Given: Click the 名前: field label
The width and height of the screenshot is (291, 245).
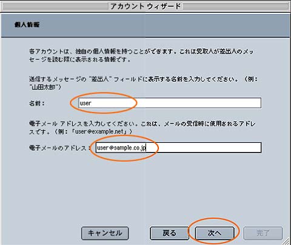Looking at the screenshot, I should [x=36, y=103].
